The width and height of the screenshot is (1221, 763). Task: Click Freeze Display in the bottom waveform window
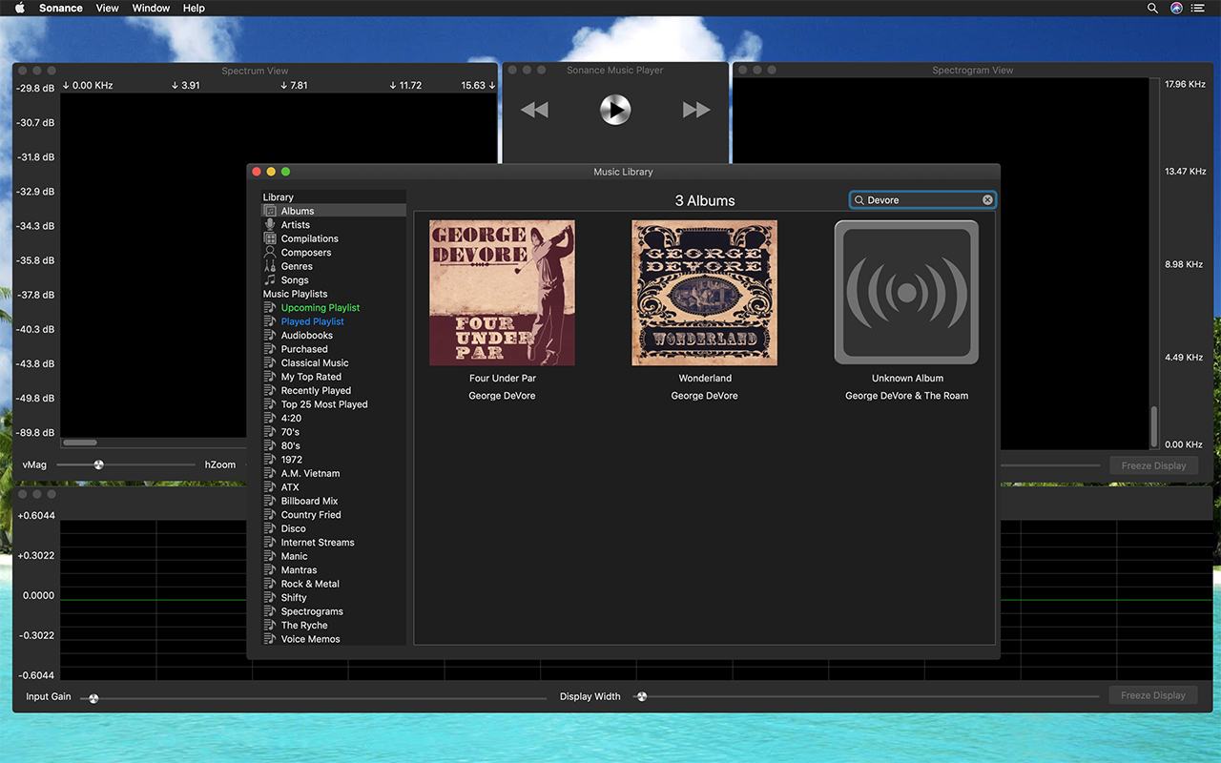pos(1153,695)
